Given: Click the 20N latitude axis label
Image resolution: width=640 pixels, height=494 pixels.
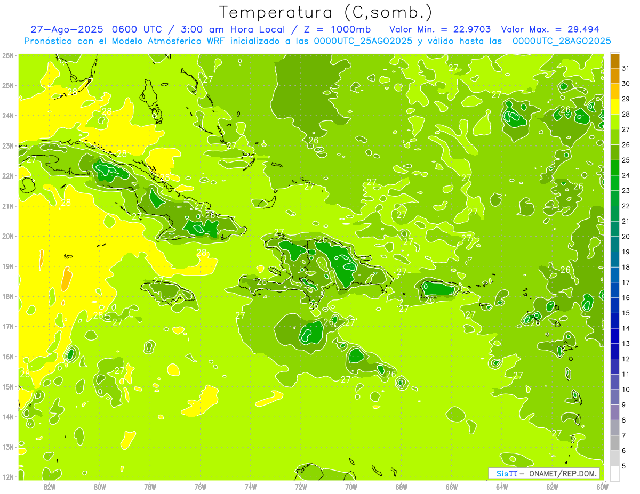Looking at the screenshot, I should pos(8,236).
